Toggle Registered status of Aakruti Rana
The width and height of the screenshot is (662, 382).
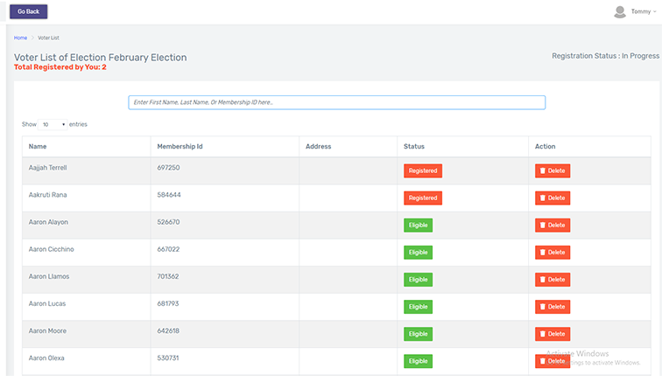point(423,198)
